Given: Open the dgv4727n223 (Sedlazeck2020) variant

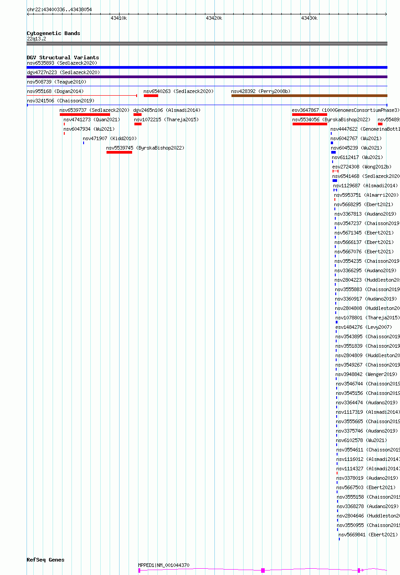Looking at the screenshot, I should (63, 72).
